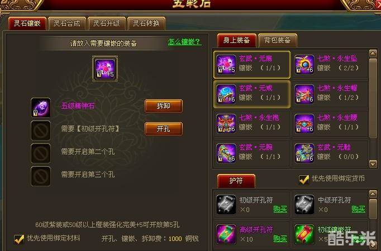Click the equipment list scroll-up arrow
The image size is (381, 251).
[373, 53]
